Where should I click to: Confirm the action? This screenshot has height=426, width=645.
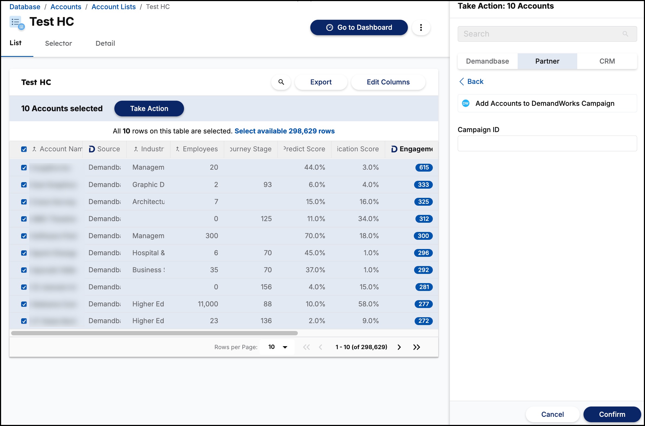point(612,414)
